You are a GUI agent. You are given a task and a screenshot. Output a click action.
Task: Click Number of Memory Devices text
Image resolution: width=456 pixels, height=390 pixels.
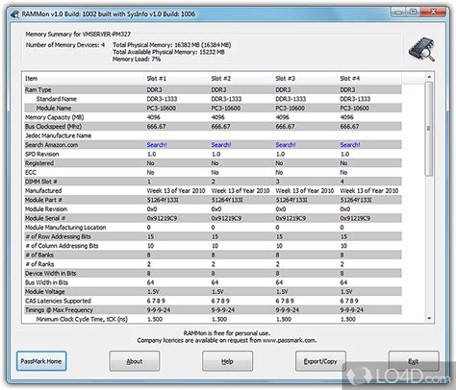pyautogui.click(x=65, y=45)
